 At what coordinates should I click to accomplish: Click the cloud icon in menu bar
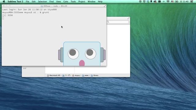(x=155, y=2)
